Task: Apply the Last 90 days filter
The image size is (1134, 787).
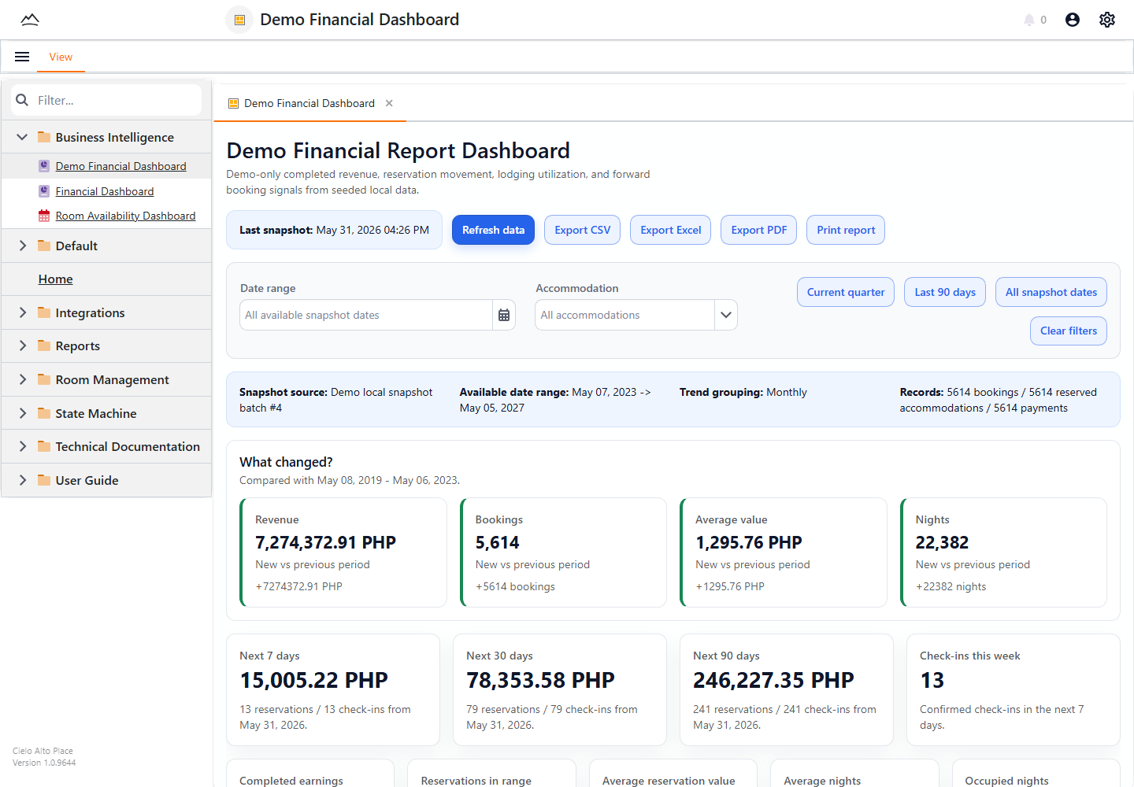Action: [x=945, y=292]
